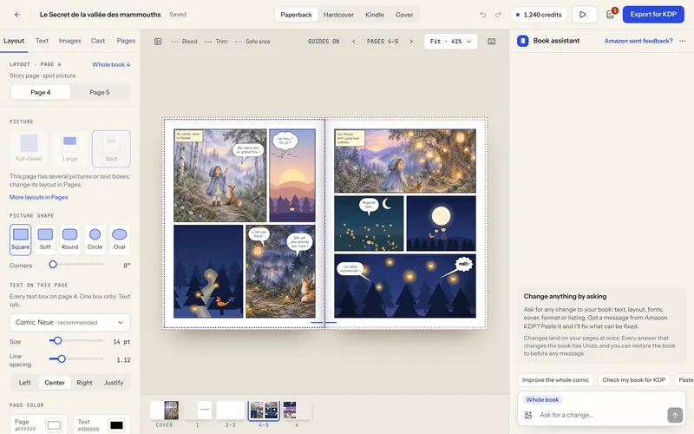Switch to Pages tab

126,41
